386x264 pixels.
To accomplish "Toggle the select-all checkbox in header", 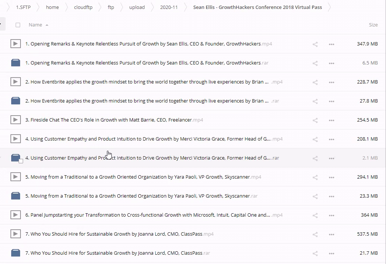I will pos(18,25).
